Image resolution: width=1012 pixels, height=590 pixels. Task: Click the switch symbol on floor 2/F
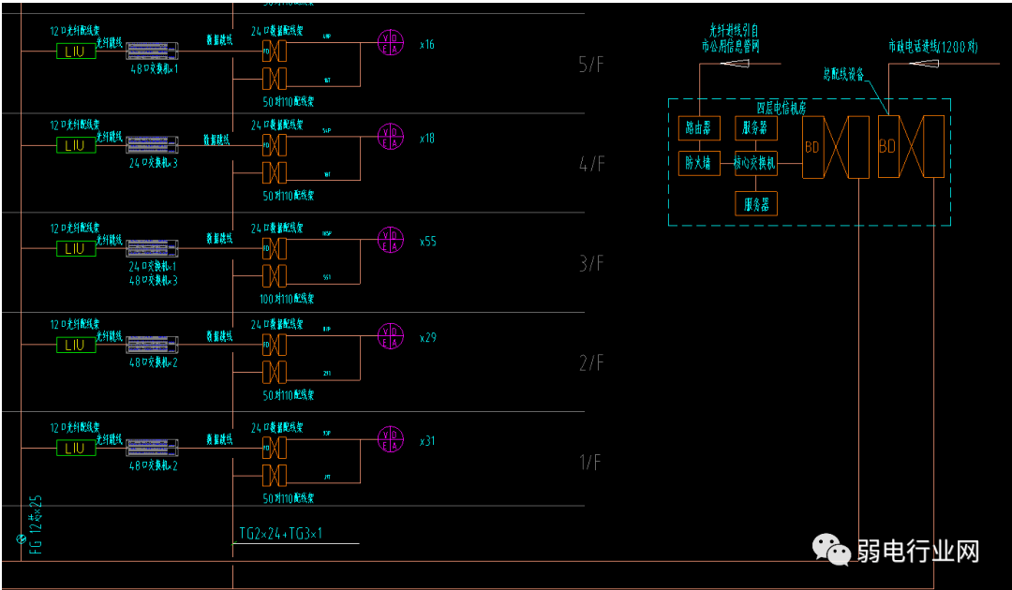[x=152, y=343]
